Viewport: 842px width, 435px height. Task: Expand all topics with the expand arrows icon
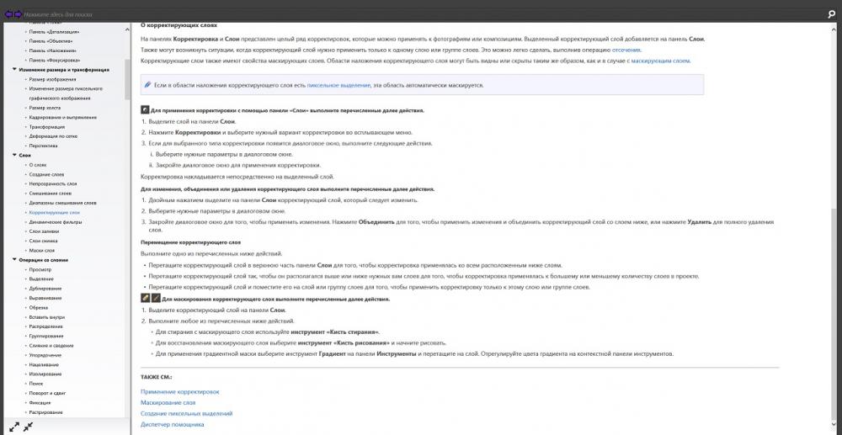tap(14, 427)
